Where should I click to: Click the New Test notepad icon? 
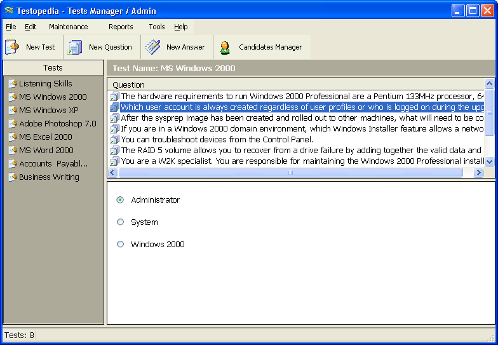pyautogui.click(x=12, y=47)
